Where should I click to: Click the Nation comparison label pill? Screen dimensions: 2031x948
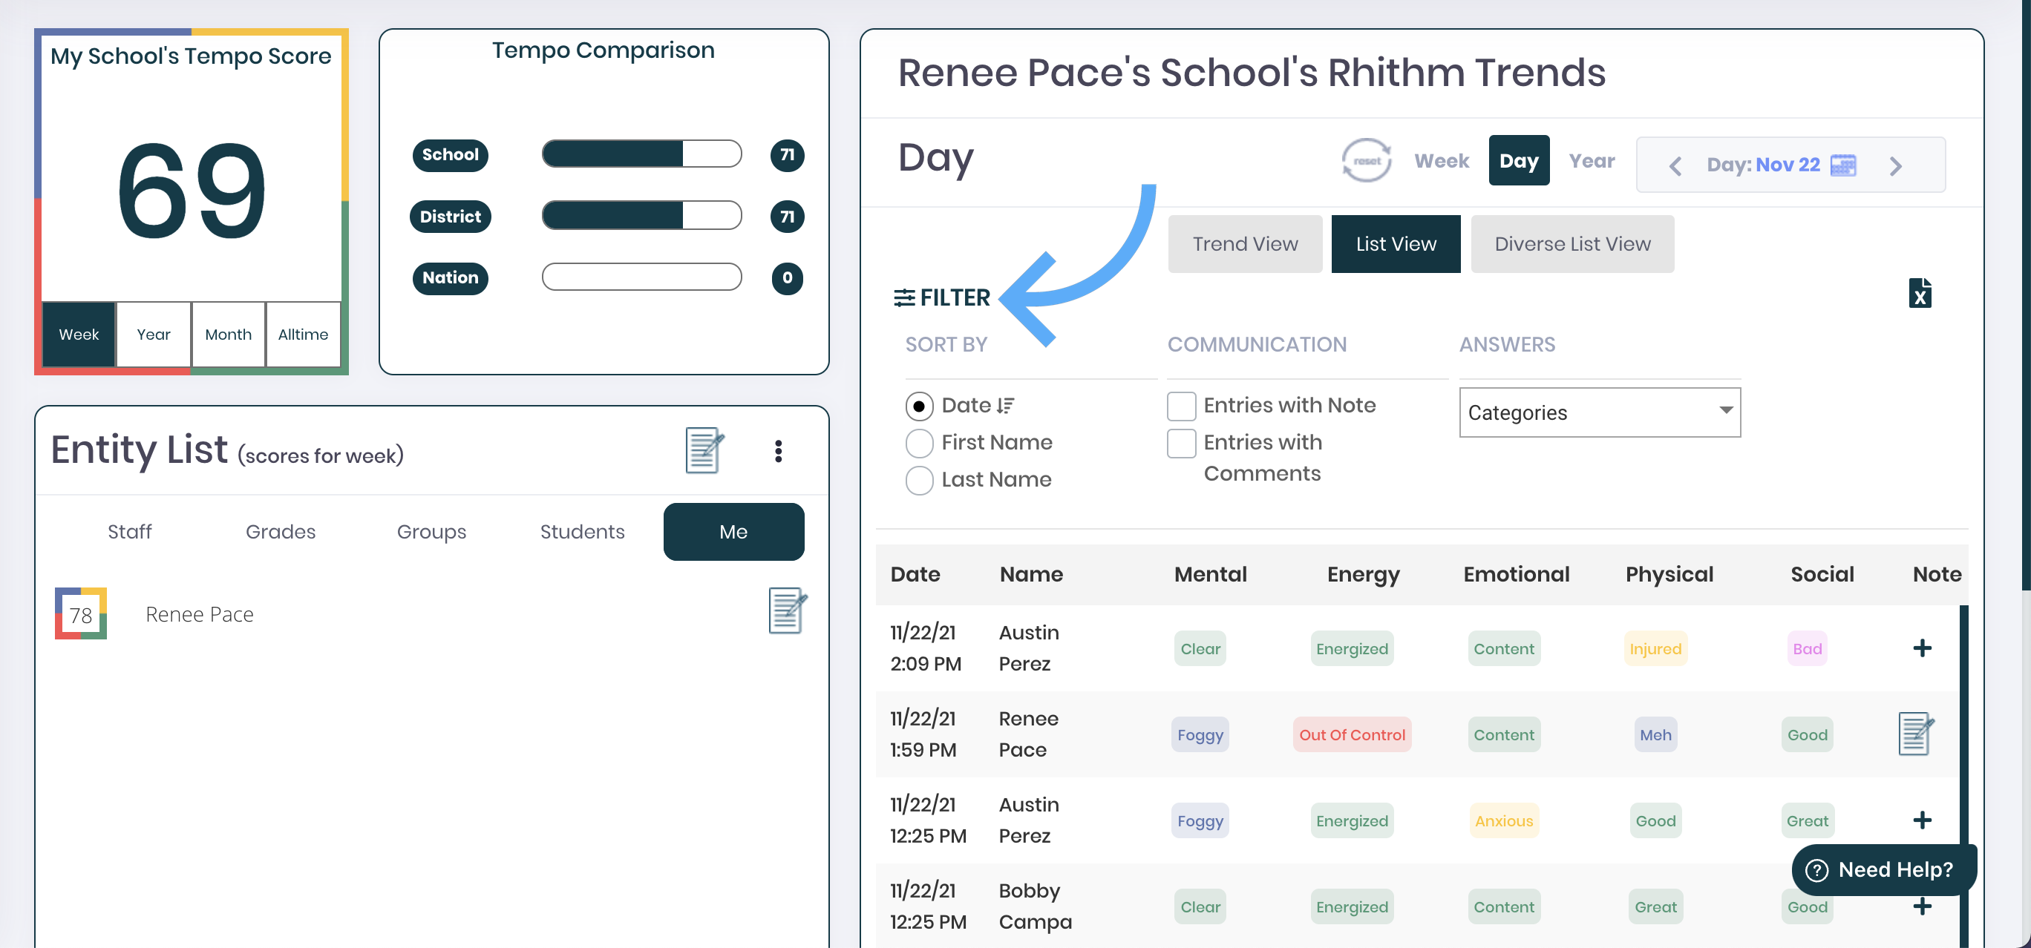click(450, 277)
